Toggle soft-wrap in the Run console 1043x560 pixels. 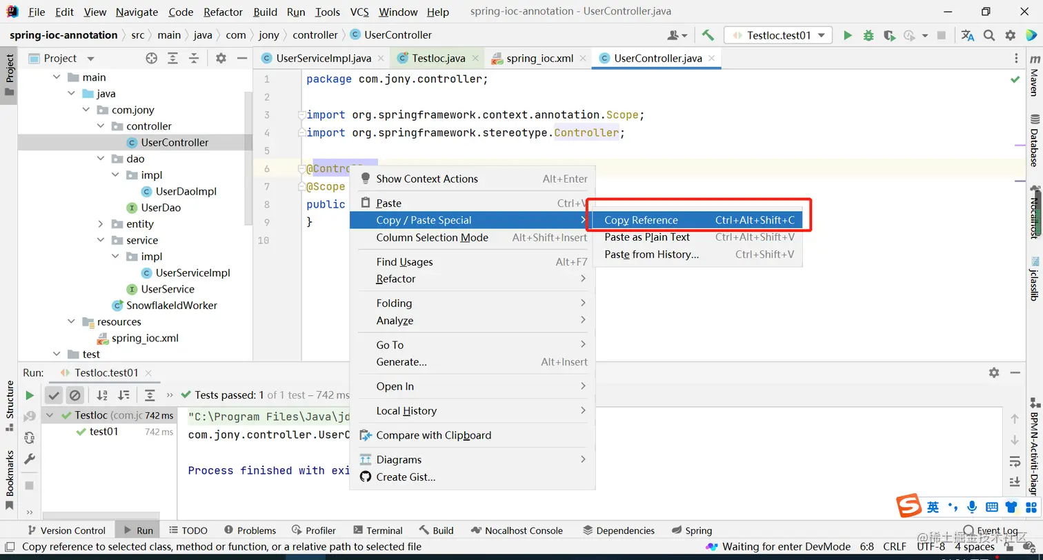1015,461
